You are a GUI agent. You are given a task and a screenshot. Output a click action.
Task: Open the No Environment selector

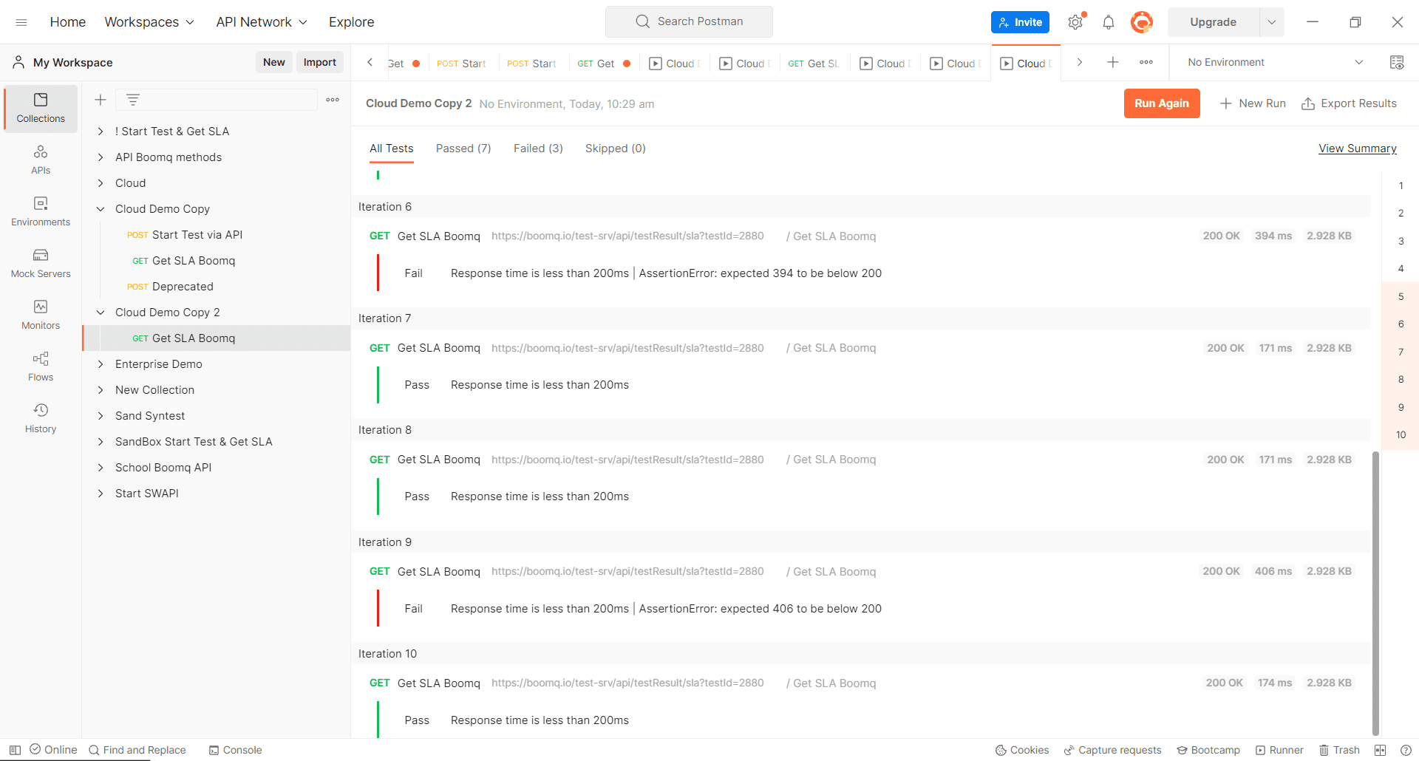click(1275, 62)
